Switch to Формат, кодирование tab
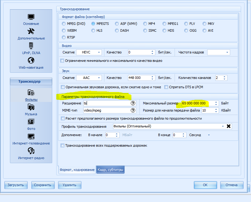 pos(77,170)
